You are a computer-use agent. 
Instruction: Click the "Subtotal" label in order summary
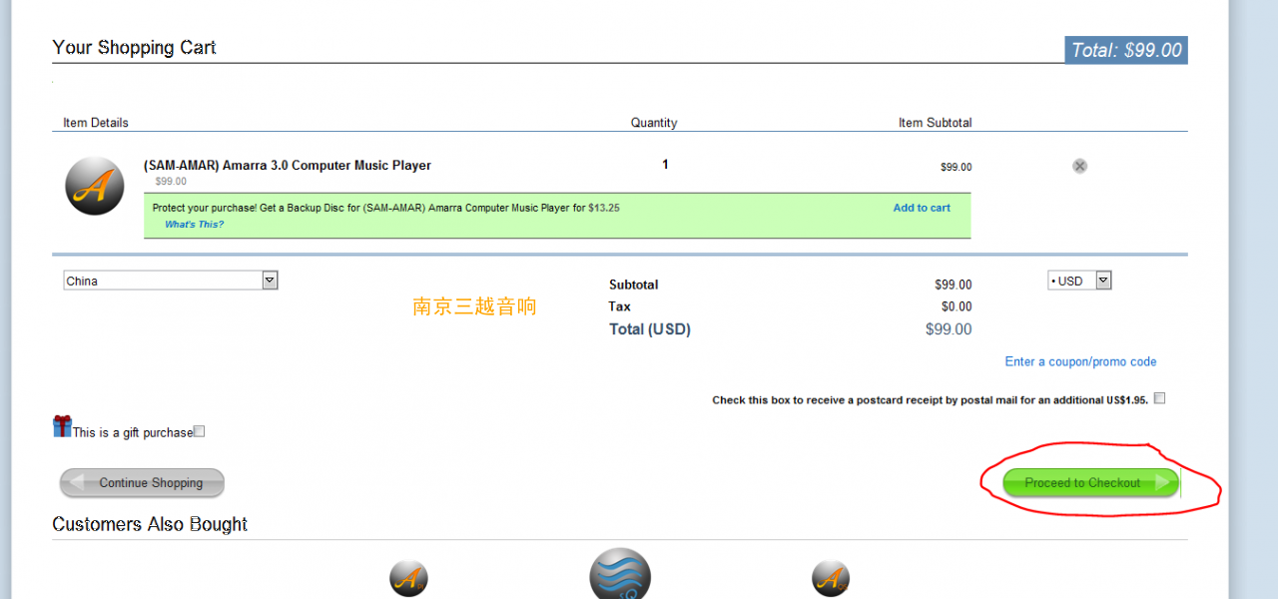(634, 285)
